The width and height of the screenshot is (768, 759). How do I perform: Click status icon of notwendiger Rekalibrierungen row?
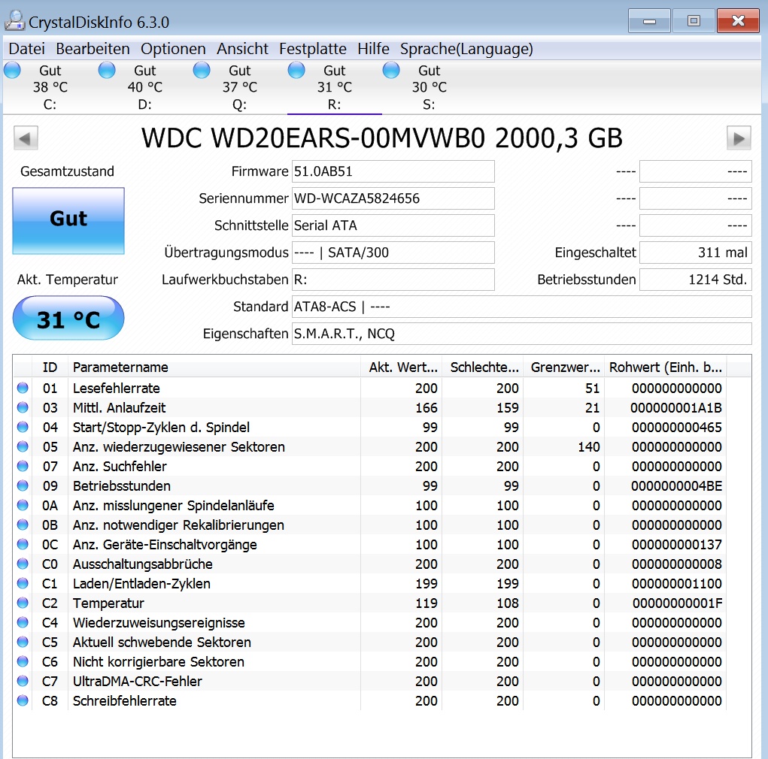23,525
